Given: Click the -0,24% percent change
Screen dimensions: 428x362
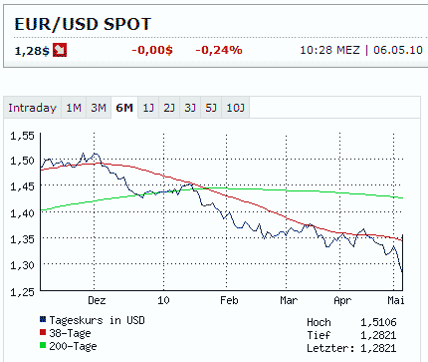Looking at the screenshot, I should click(x=219, y=50).
